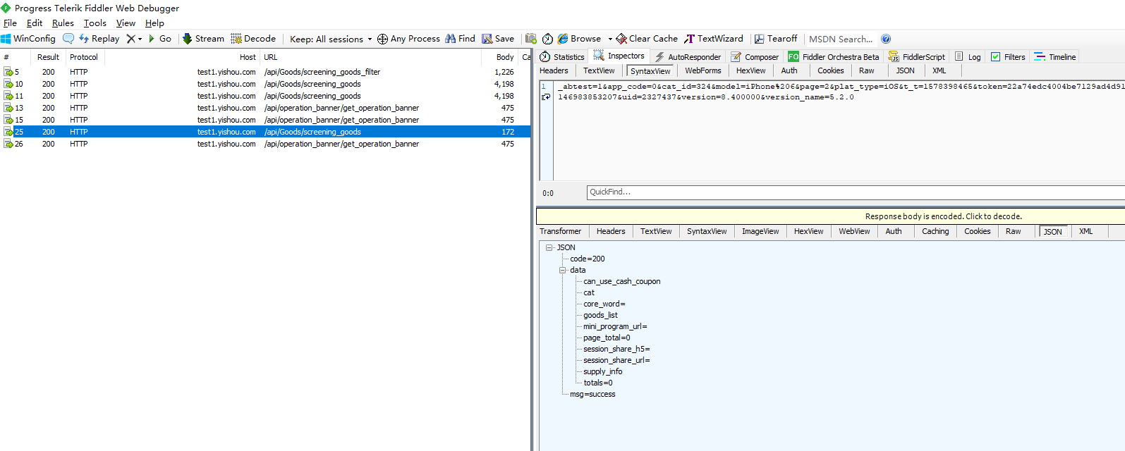Select code=200 in JSON tree

coord(588,259)
